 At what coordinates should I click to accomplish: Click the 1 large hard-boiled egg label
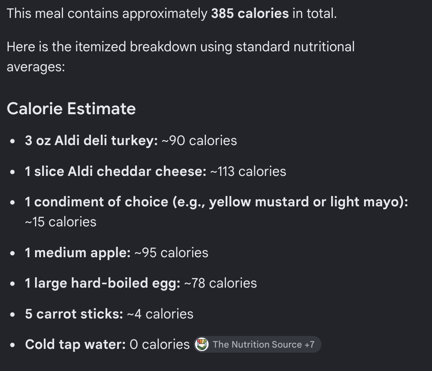[x=103, y=283]
